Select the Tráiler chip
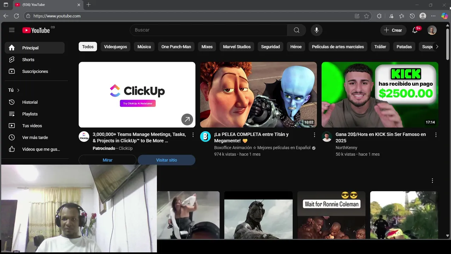The image size is (451, 254). point(380,47)
